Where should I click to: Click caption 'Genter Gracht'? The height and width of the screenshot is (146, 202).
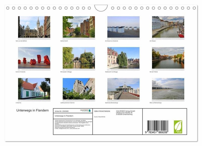click(64, 41)
